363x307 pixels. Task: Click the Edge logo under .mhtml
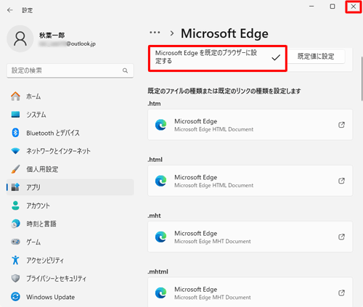[161, 293]
